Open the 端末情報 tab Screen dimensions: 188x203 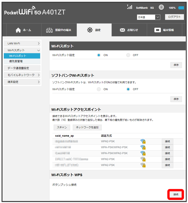pyautogui.click(x=164, y=30)
